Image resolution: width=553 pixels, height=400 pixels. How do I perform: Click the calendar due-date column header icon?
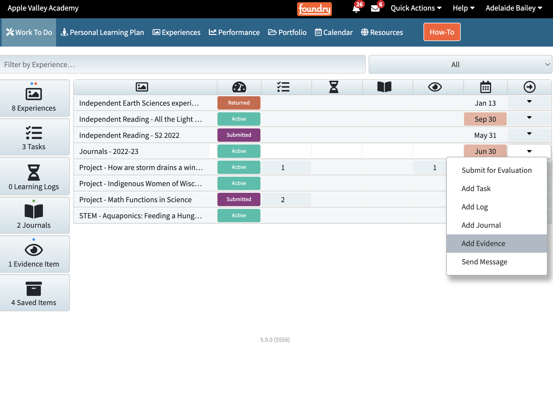point(485,87)
